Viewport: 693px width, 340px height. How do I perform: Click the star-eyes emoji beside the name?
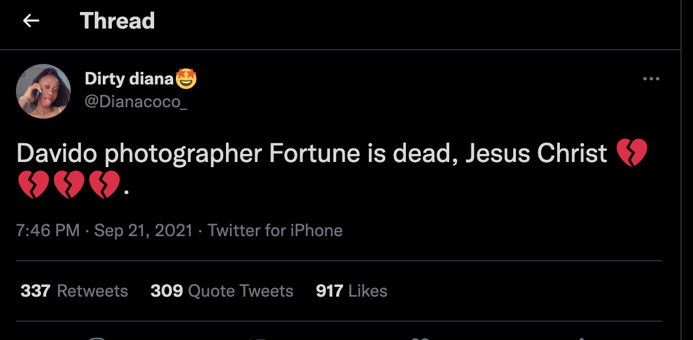pos(186,79)
